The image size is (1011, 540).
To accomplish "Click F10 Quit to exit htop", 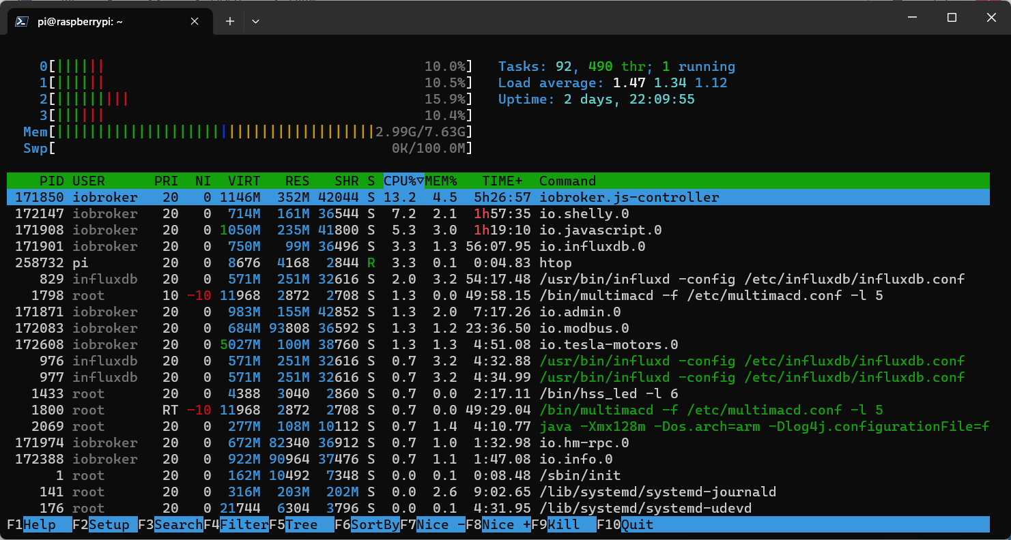I will click(636, 524).
